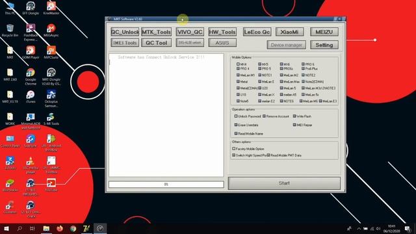
Task: Launch the iTunes desktop shortcut
Action: [x=31, y=97]
